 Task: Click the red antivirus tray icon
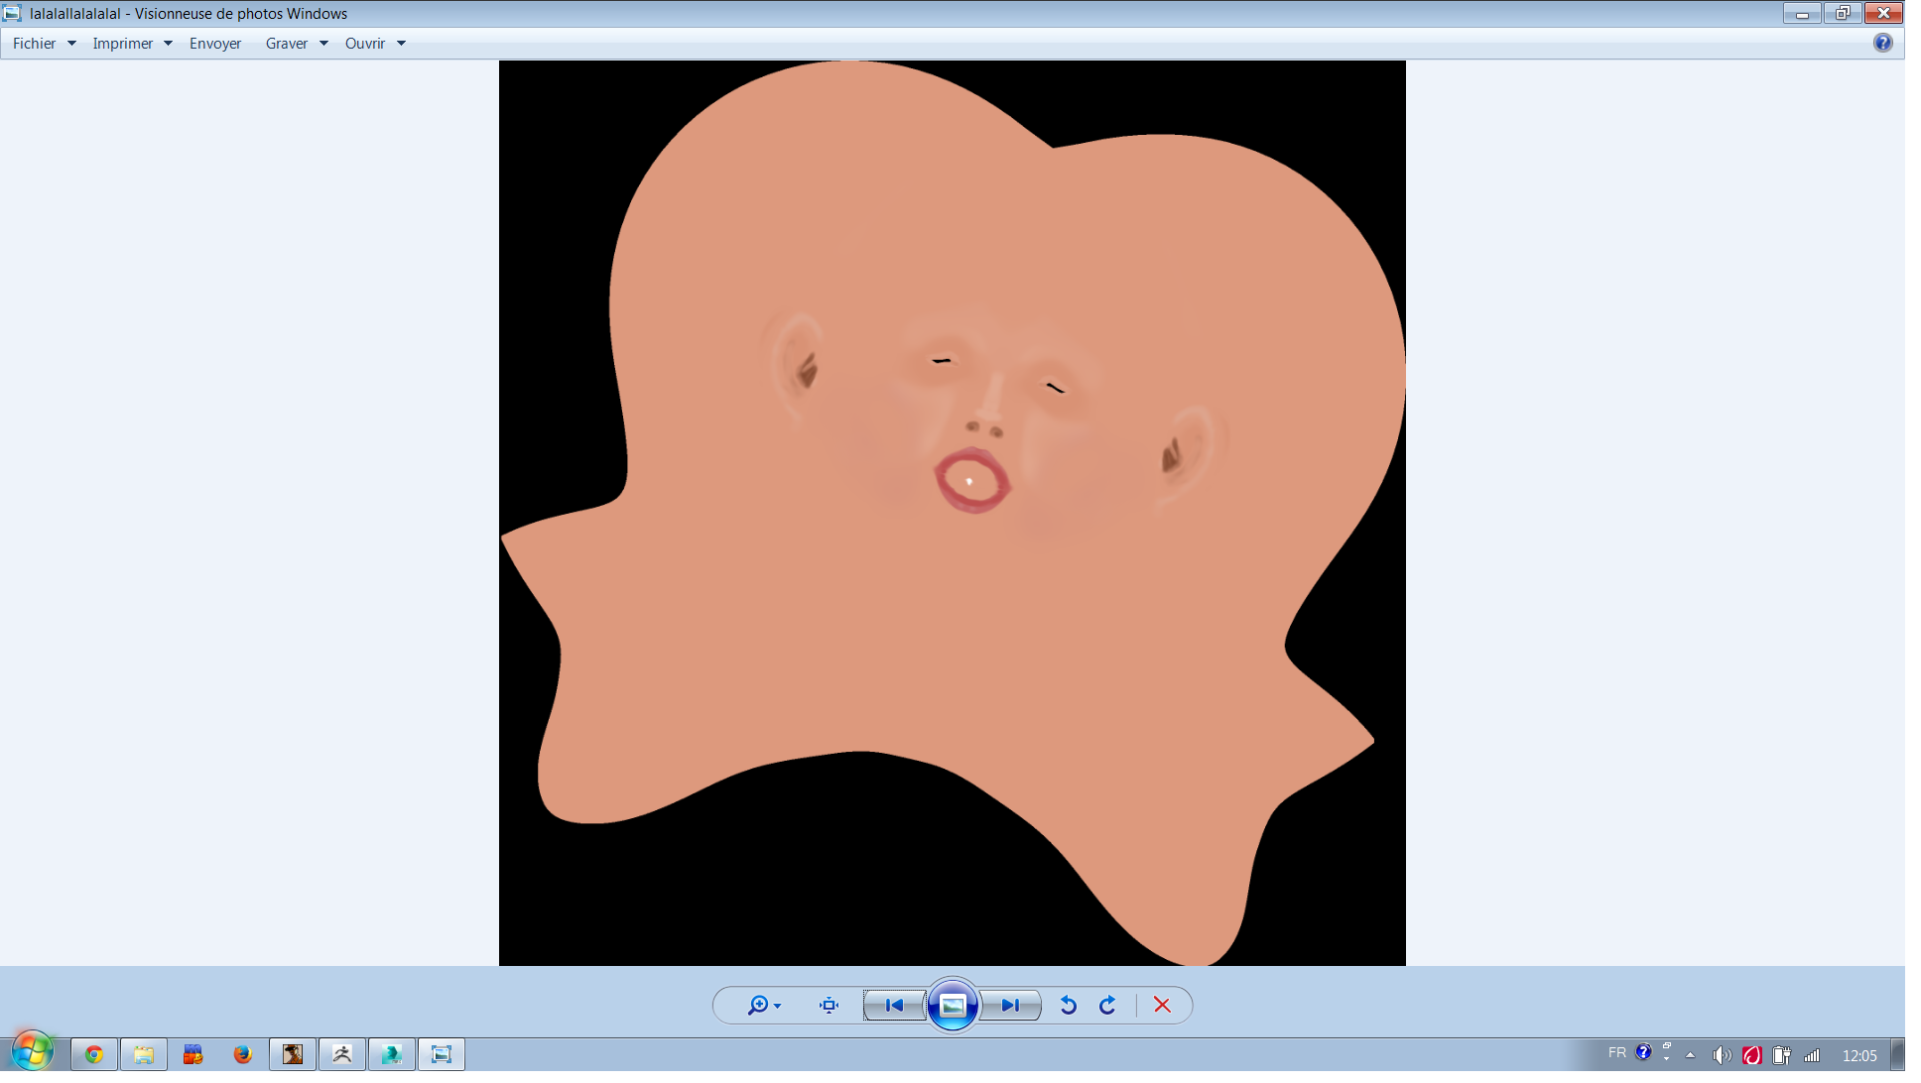(x=1752, y=1055)
